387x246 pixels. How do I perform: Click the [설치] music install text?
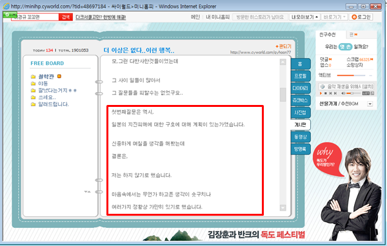368,86
